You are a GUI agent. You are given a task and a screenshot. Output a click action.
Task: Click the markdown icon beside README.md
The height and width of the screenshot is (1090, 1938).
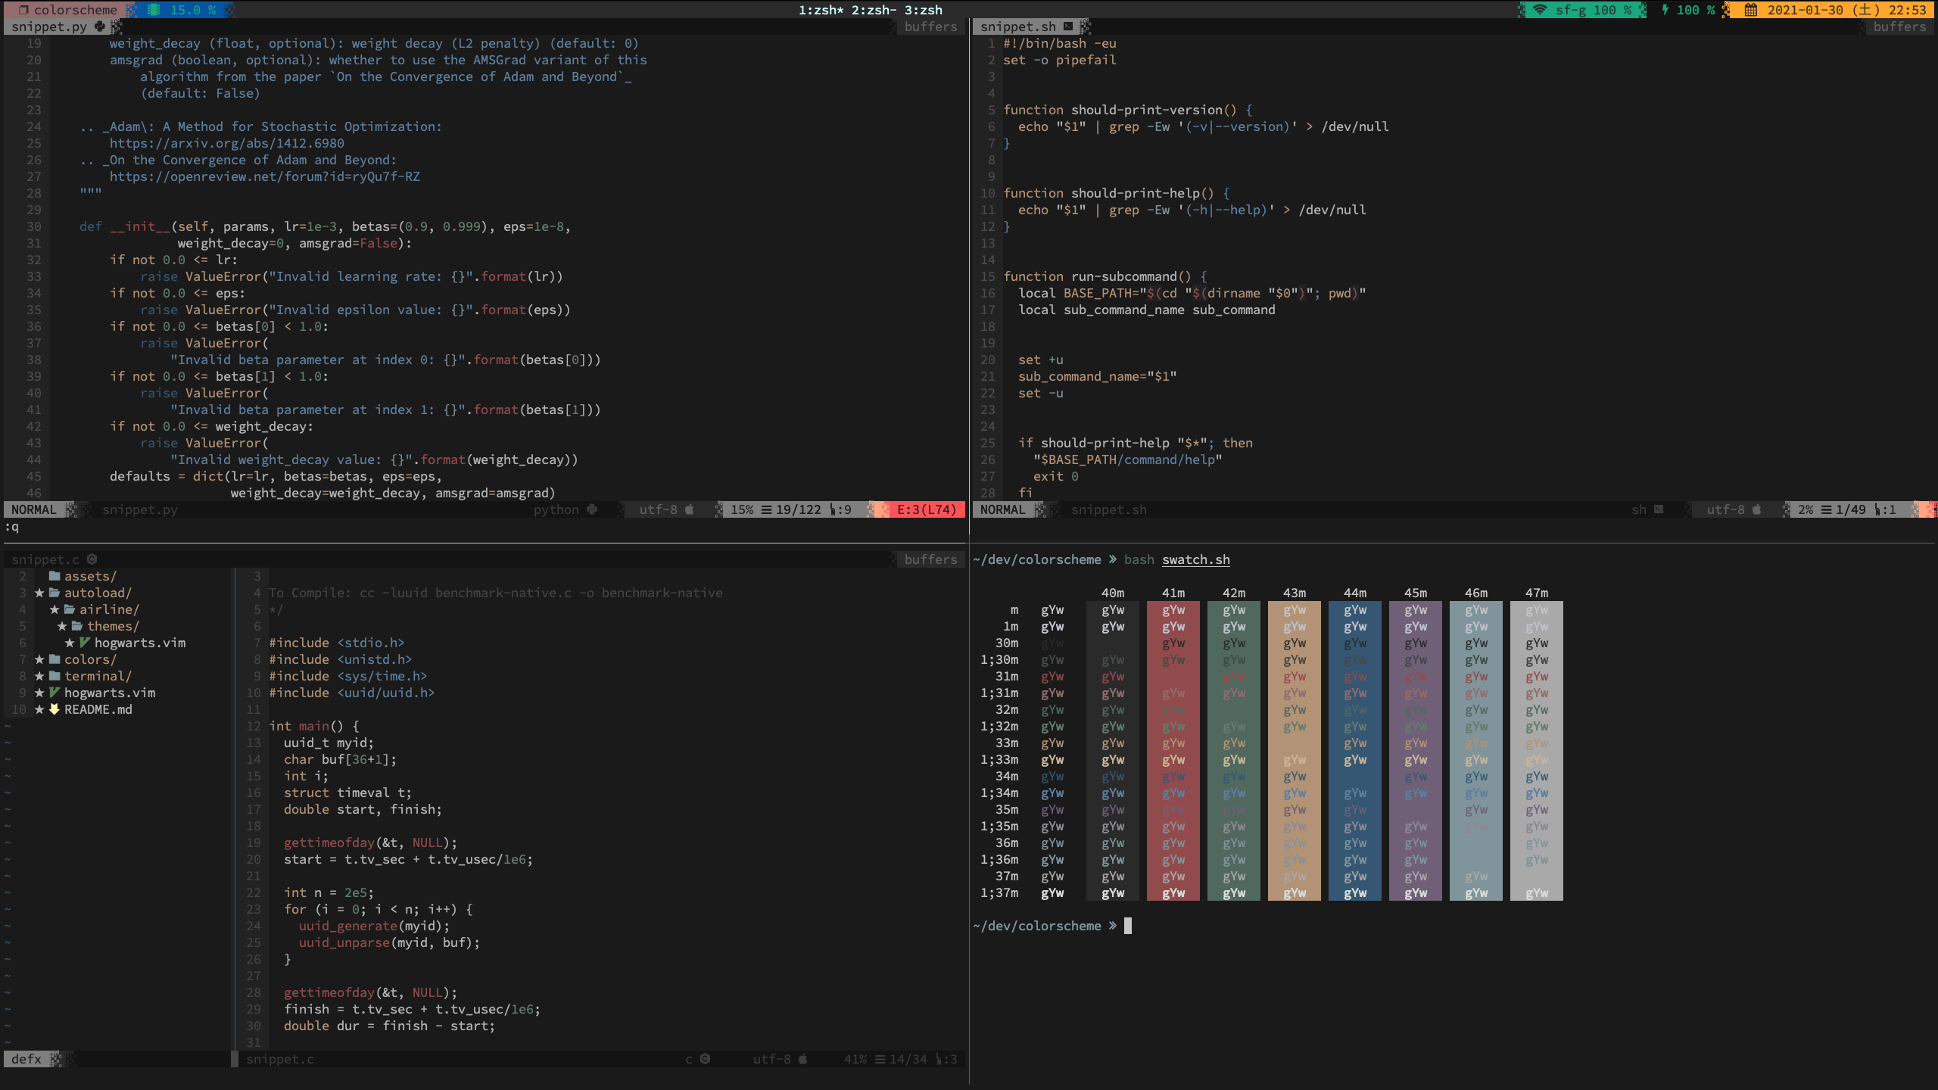[x=55, y=709]
